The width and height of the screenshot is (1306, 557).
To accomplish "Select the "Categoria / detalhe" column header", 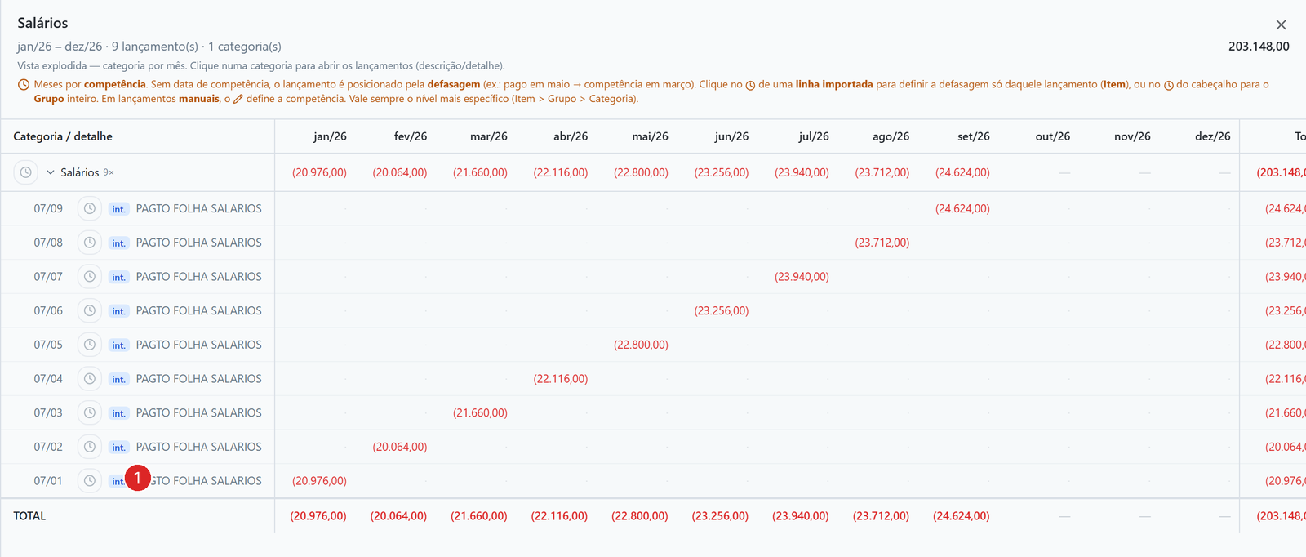I will pyautogui.click(x=63, y=136).
